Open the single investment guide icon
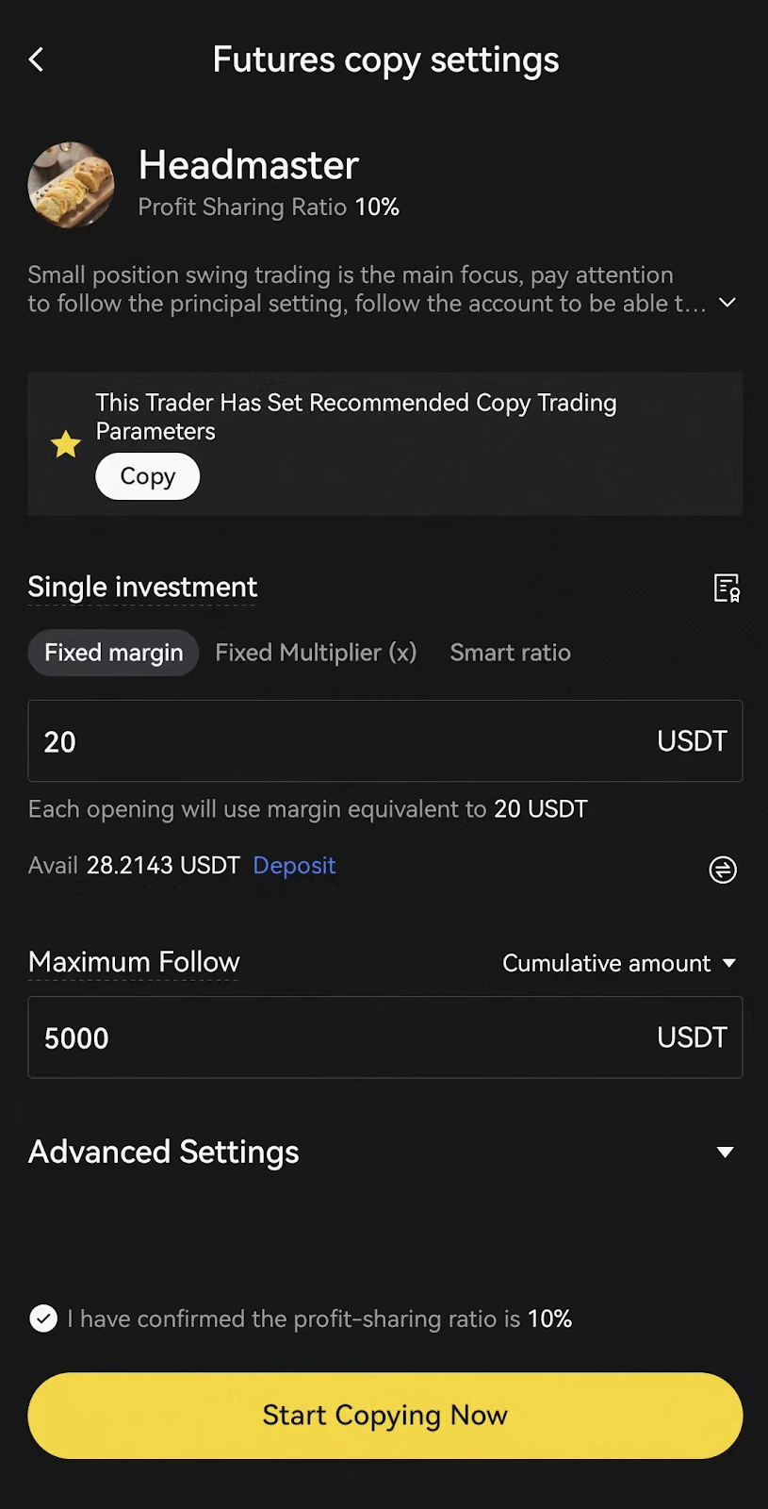 tap(727, 588)
